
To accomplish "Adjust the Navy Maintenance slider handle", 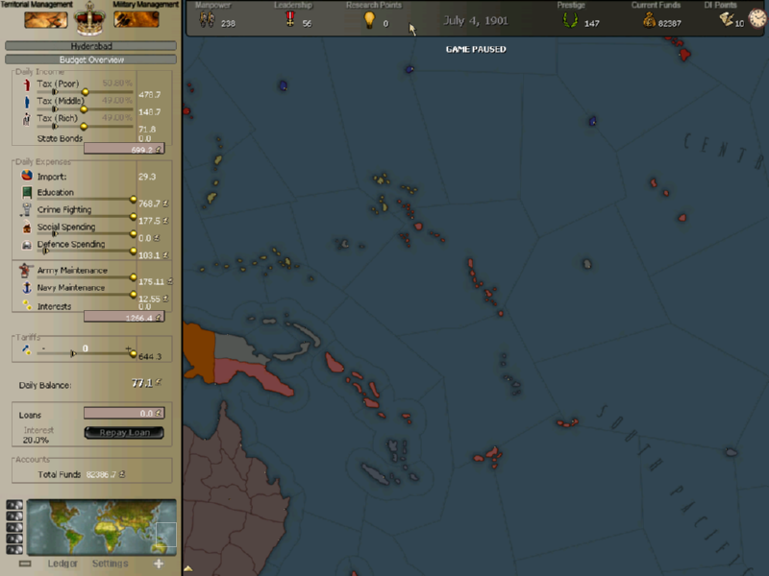I will [133, 295].
